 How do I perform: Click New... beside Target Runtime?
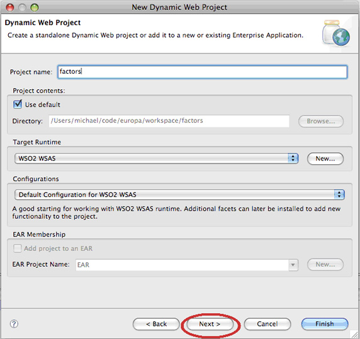[x=325, y=158]
